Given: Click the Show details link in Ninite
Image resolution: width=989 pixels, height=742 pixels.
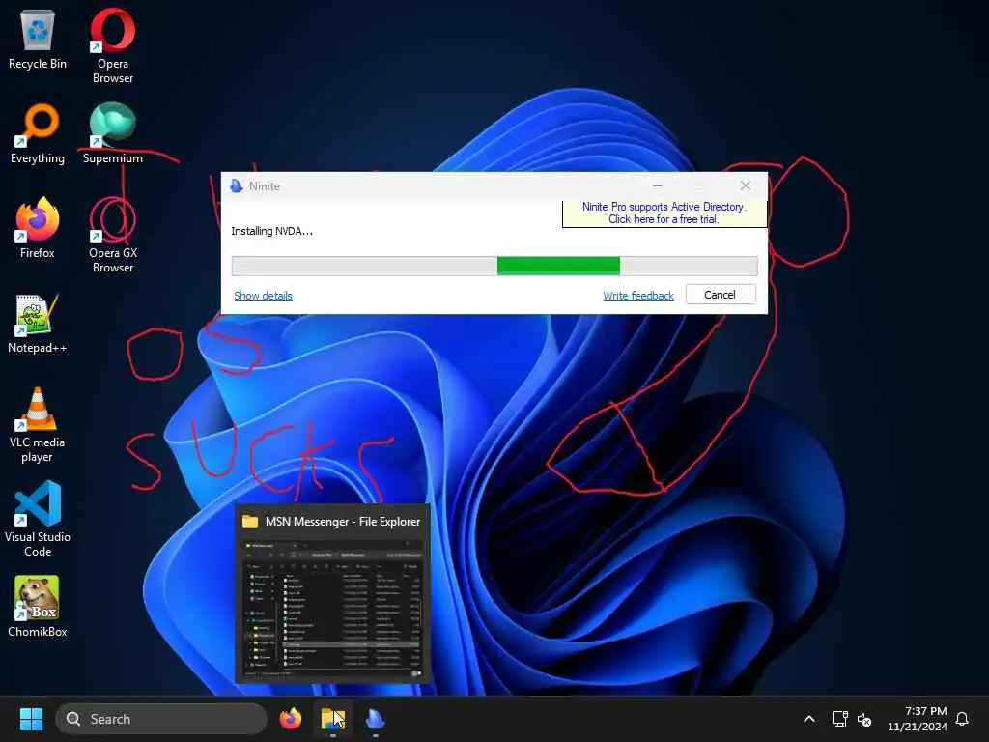Looking at the screenshot, I should [263, 296].
